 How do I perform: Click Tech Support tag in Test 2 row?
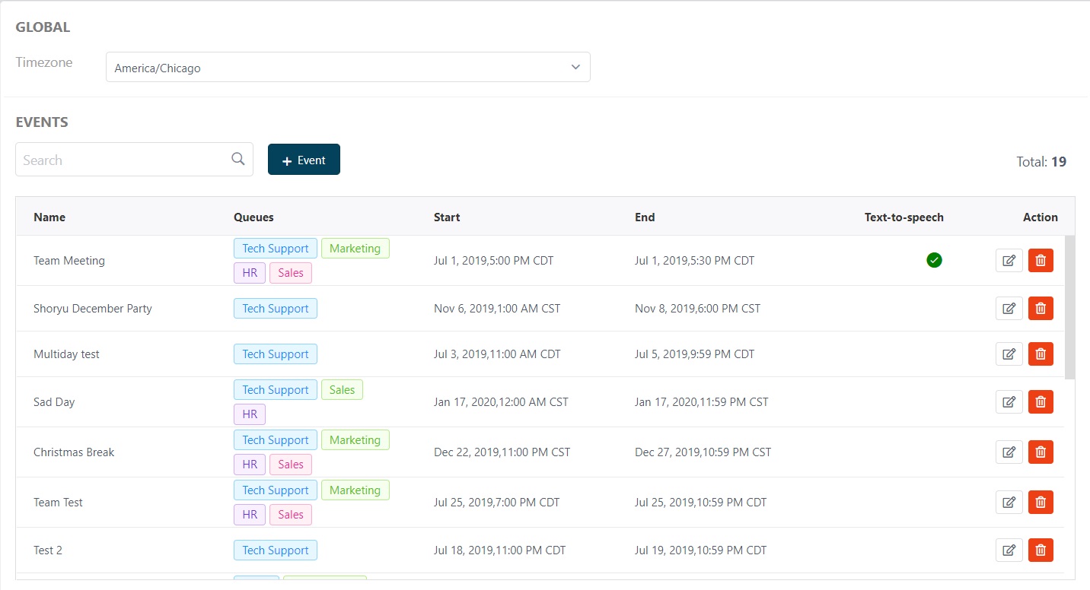[276, 550]
